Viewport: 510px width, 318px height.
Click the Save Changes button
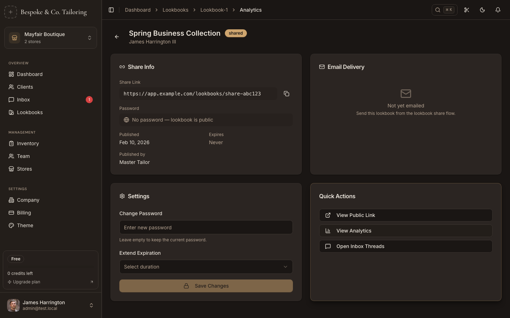(x=206, y=286)
